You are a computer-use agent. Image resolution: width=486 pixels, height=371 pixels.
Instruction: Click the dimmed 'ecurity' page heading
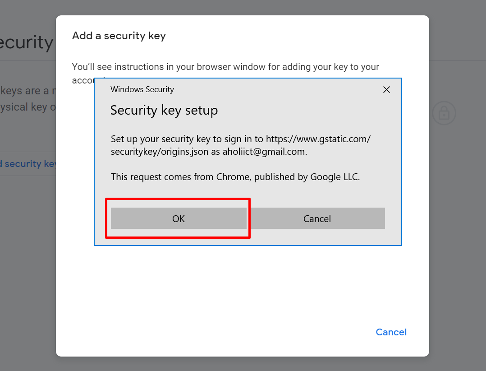pos(27,42)
